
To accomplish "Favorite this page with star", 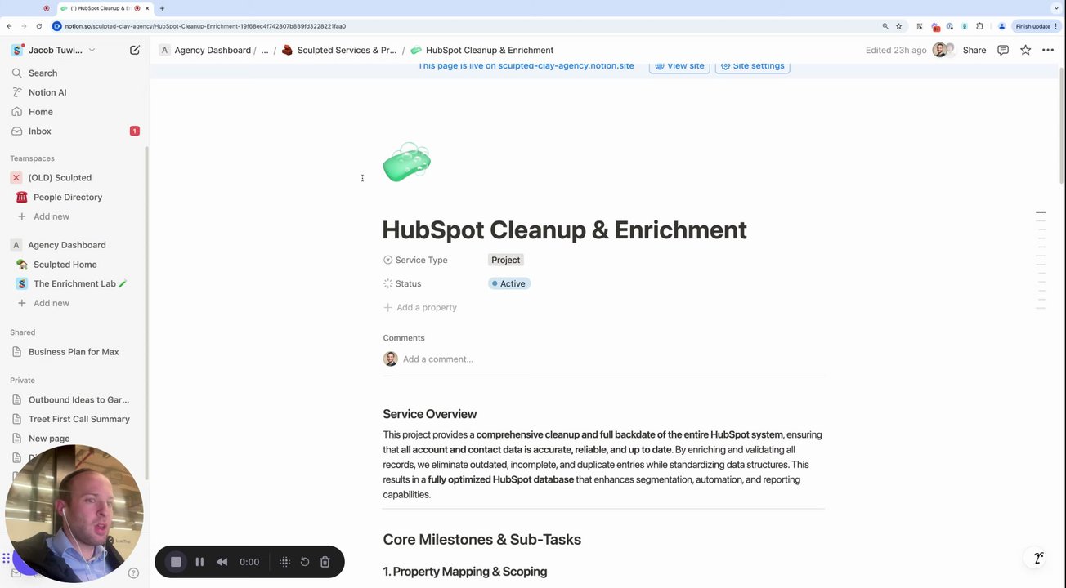I will pos(1025,50).
